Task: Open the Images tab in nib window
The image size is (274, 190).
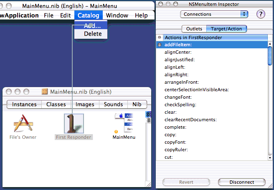Action: tap(85, 105)
